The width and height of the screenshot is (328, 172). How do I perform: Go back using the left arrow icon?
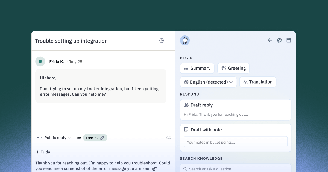(270, 40)
